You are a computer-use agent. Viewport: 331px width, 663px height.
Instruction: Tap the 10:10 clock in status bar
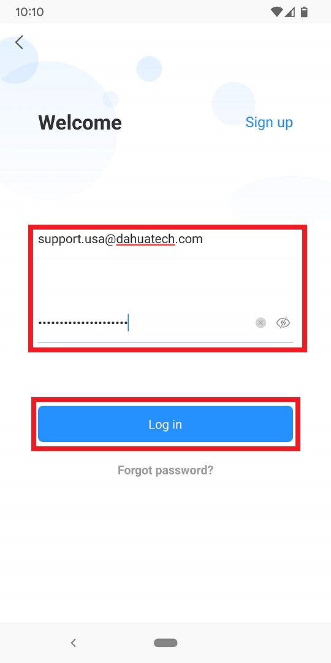coord(29,12)
